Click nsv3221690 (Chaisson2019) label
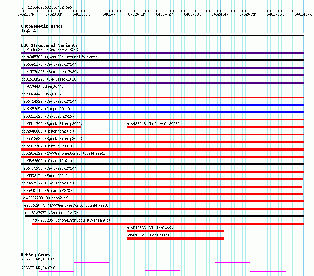The height and width of the screenshot is (276, 314). point(48,116)
